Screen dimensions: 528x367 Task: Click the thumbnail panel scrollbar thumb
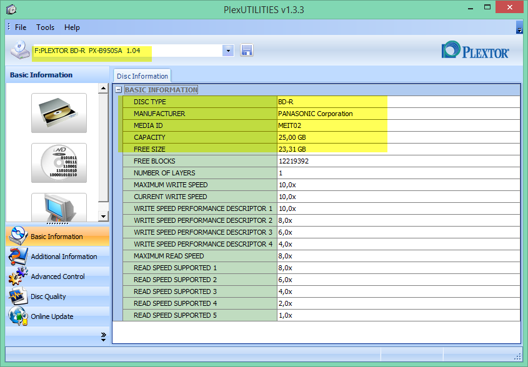click(103, 148)
